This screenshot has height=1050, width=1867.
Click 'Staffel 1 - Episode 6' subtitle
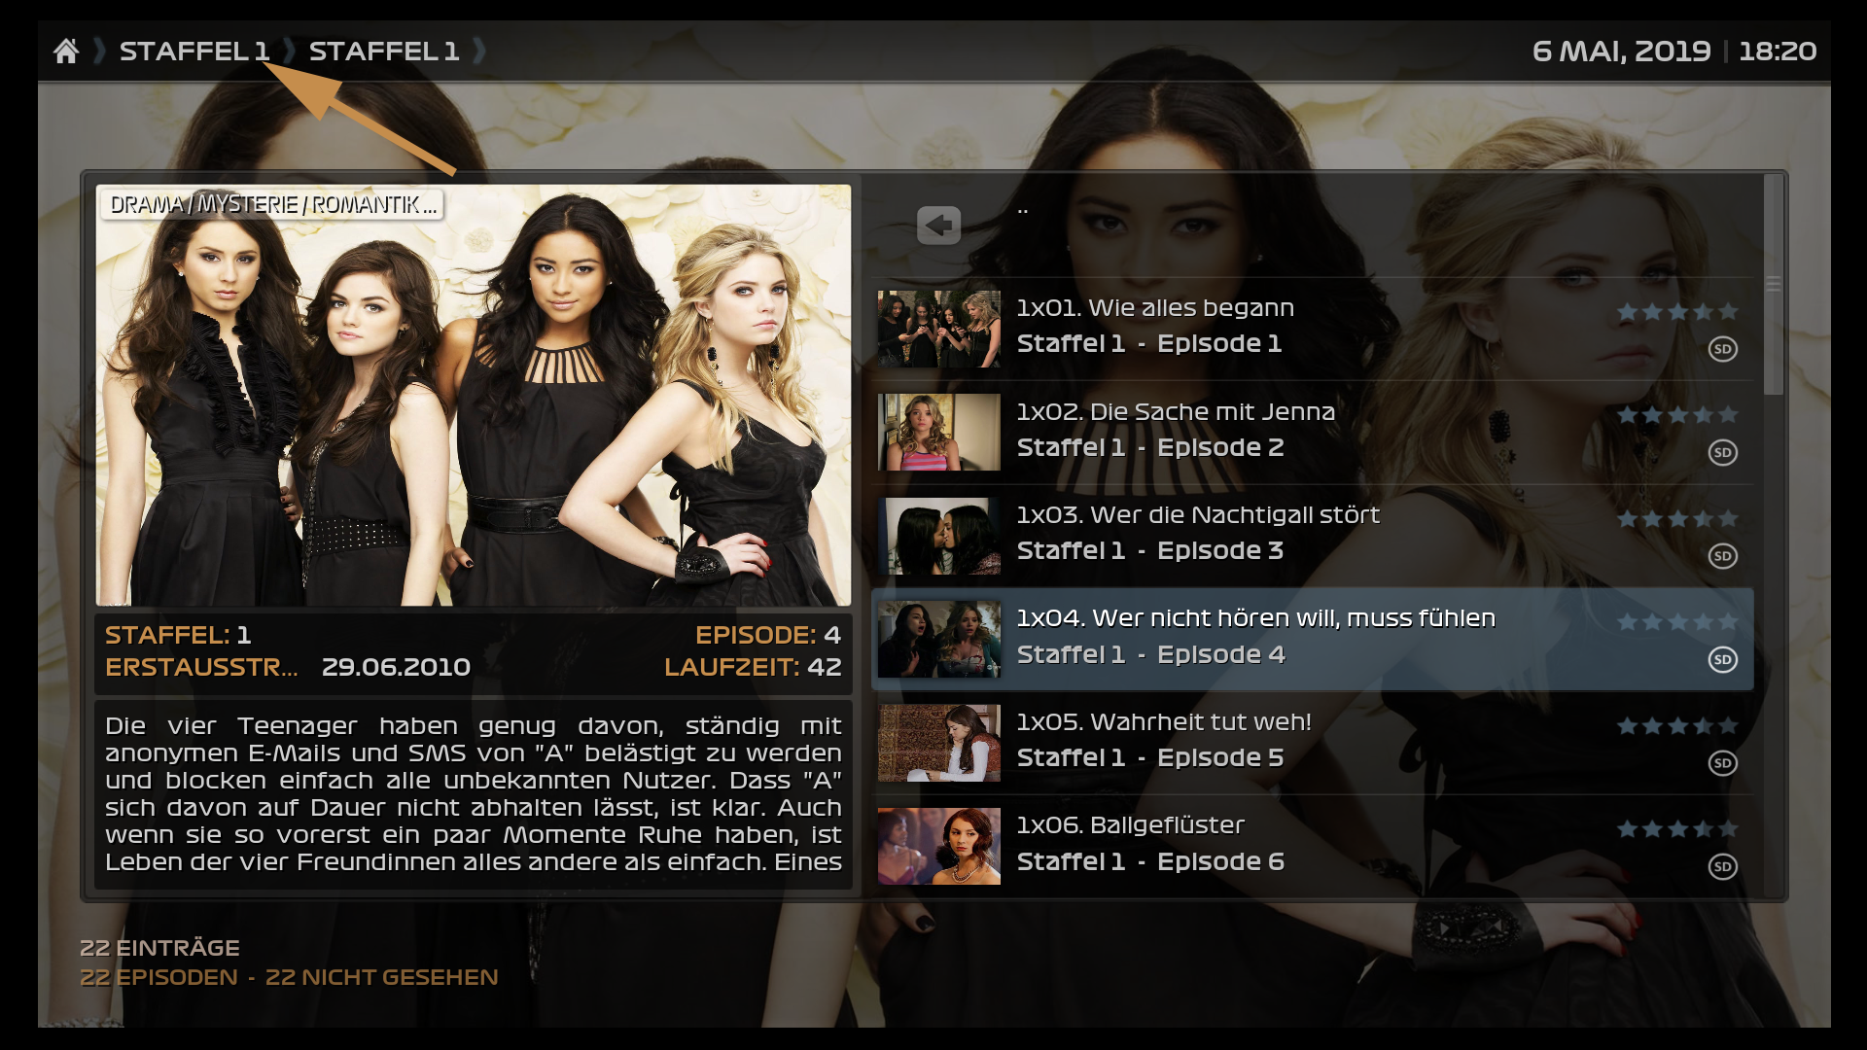click(1151, 862)
